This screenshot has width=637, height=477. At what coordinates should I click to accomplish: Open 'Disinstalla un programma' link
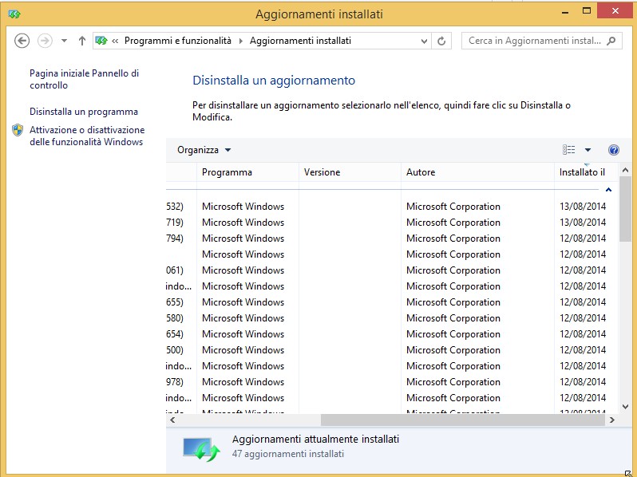click(x=84, y=112)
